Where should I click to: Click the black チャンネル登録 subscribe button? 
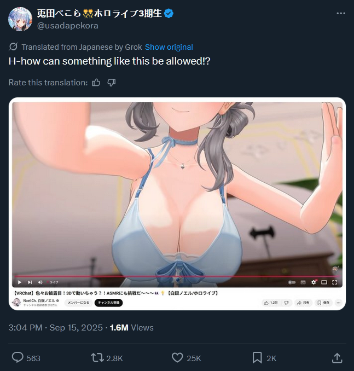click(109, 303)
